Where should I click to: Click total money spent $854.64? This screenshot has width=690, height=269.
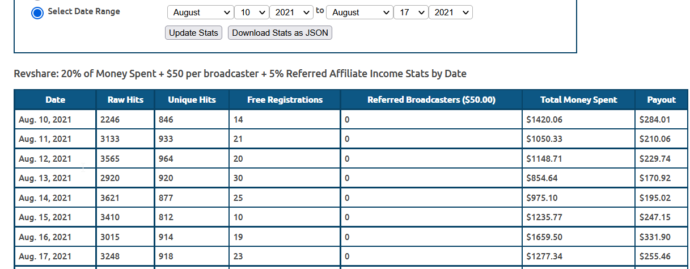542,178
